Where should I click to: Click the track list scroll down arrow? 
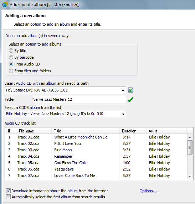(x=190, y=177)
